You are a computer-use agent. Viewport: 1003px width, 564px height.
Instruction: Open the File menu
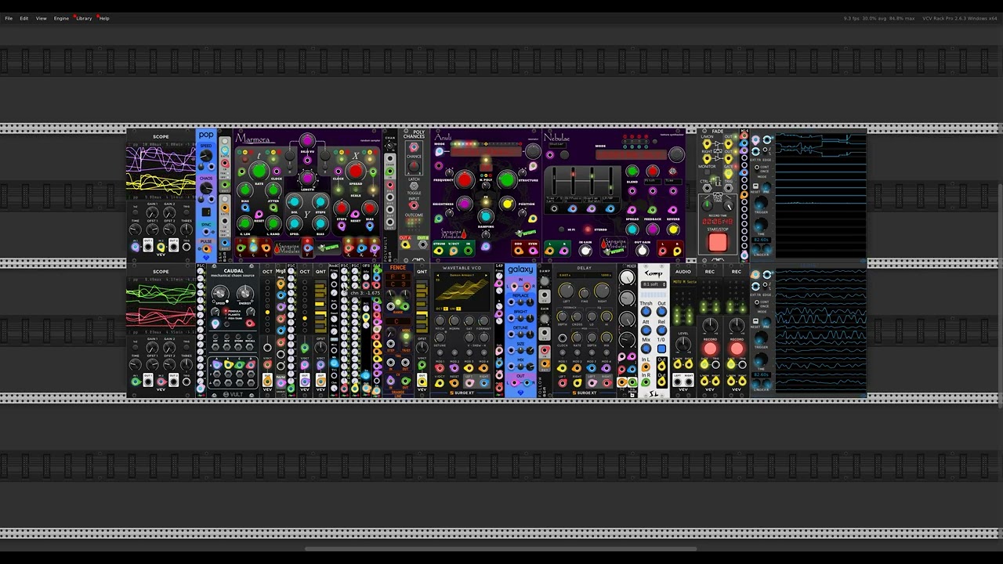pos(9,18)
